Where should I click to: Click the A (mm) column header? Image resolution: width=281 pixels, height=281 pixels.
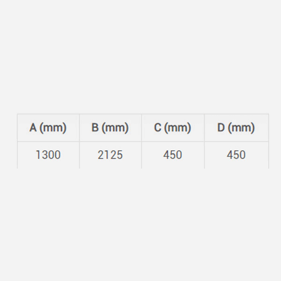pyautogui.click(x=48, y=128)
